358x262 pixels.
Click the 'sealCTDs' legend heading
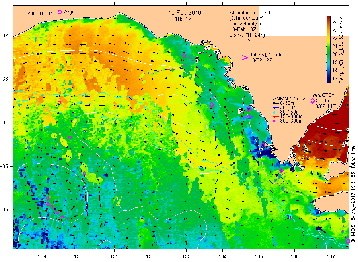pos(323,95)
